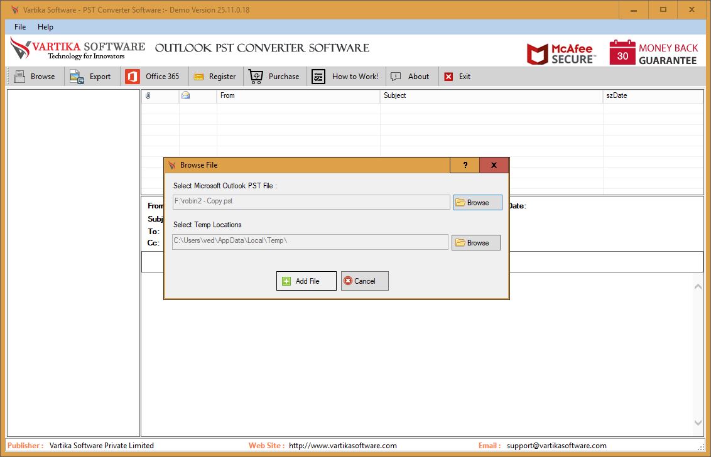The width and height of the screenshot is (711, 457).
Task: Browse for the temp location folder
Action: [476, 242]
